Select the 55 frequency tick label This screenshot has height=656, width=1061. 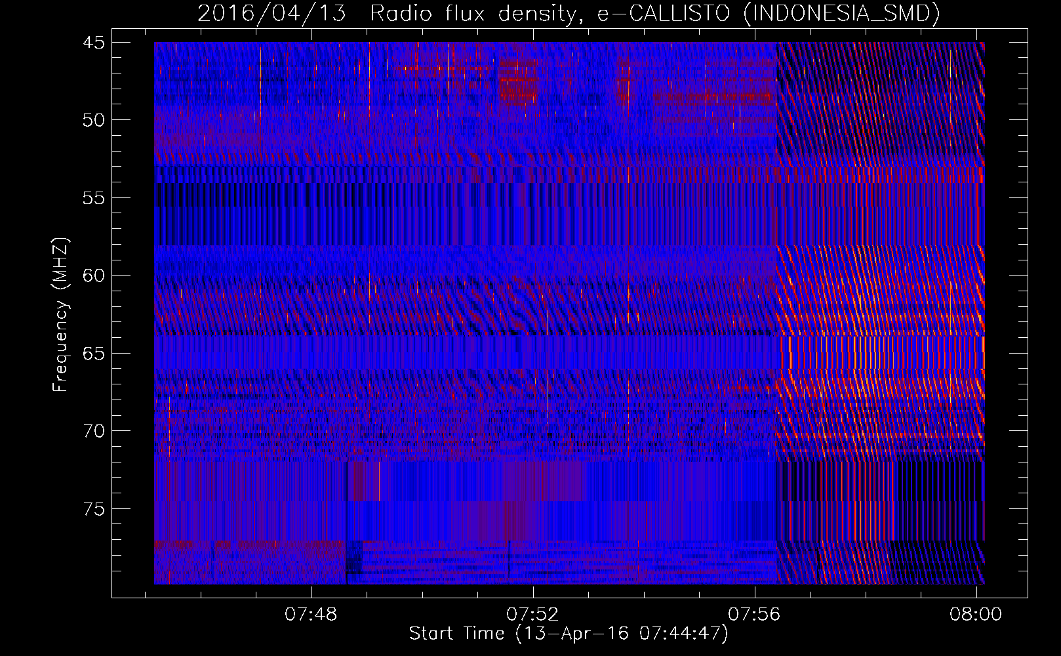(93, 199)
